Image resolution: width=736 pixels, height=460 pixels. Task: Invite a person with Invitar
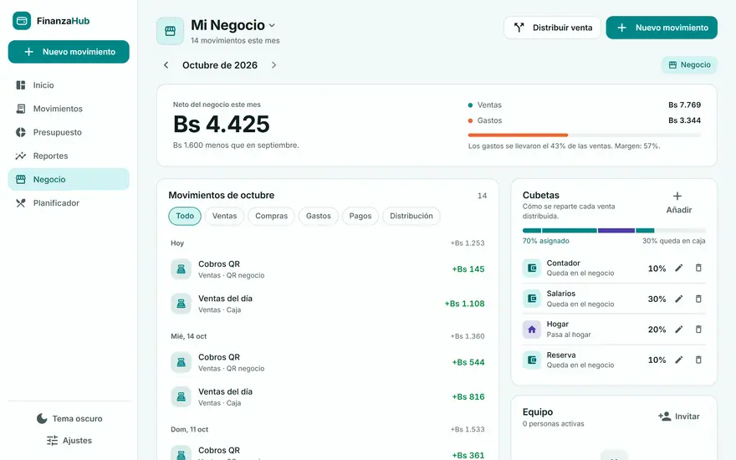pyautogui.click(x=679, y=417)
